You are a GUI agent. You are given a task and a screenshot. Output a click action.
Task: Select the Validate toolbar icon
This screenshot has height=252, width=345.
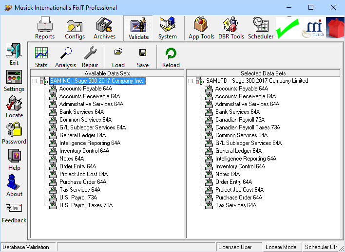click(138, 28)
